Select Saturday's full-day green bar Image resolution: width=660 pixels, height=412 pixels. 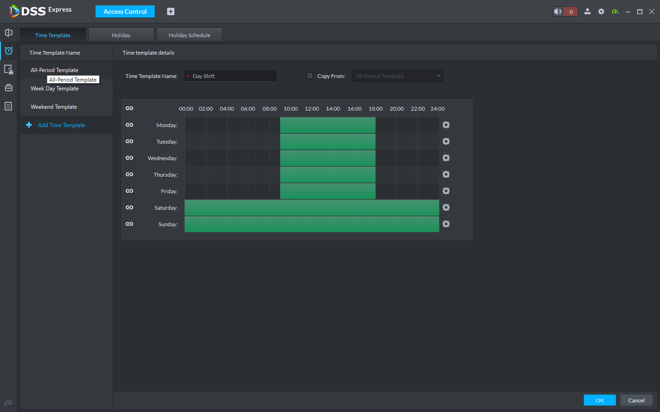[312, 207]
